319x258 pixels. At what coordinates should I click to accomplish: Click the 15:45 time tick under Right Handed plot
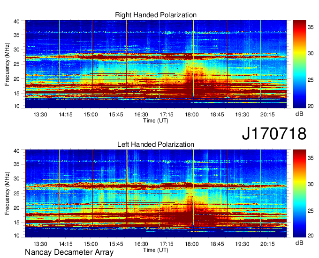pos(116,115)
